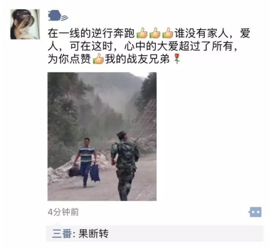Select the text 在一线的逆行奔跑
Image resolution: width=275 pixels, height=249 pixels.
91,33
